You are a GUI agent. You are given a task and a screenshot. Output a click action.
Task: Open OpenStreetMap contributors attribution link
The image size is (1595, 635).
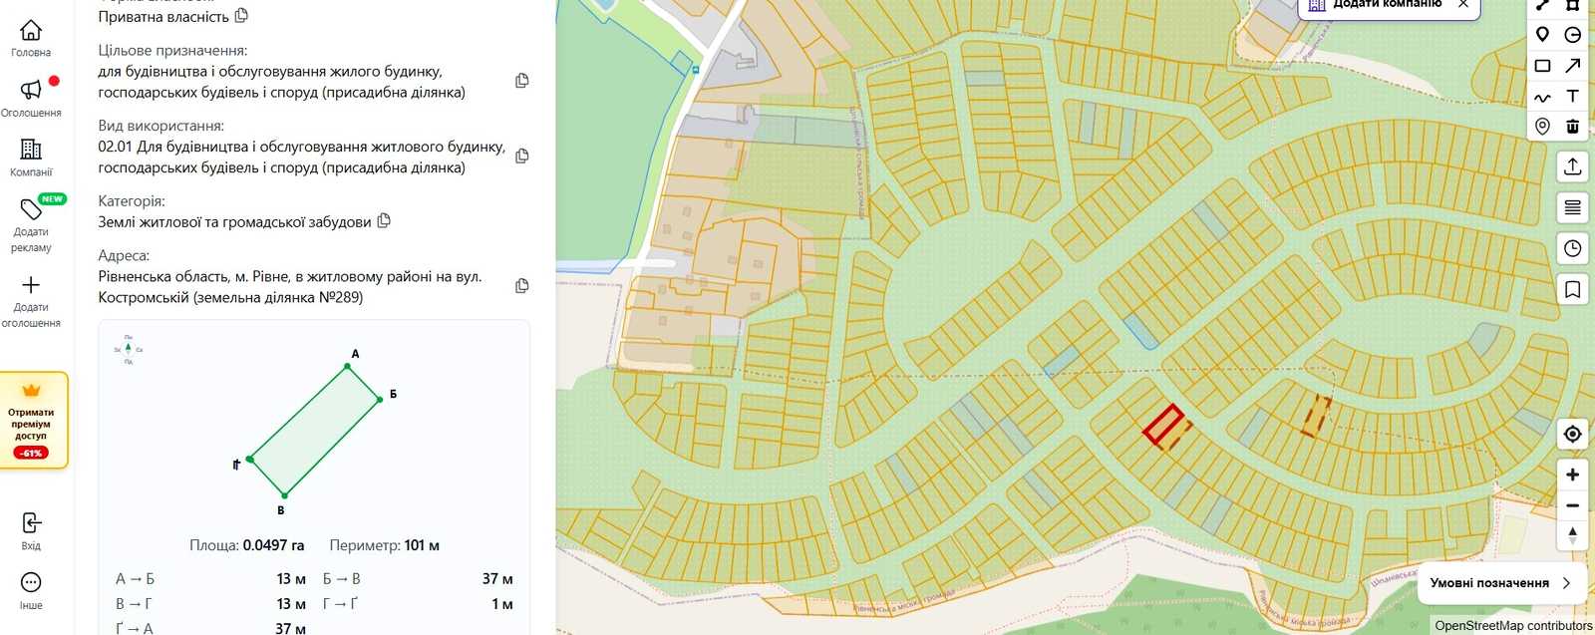click(1513, 626)
